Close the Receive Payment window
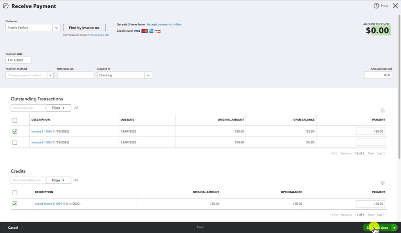401x233 pixels. 395,6
